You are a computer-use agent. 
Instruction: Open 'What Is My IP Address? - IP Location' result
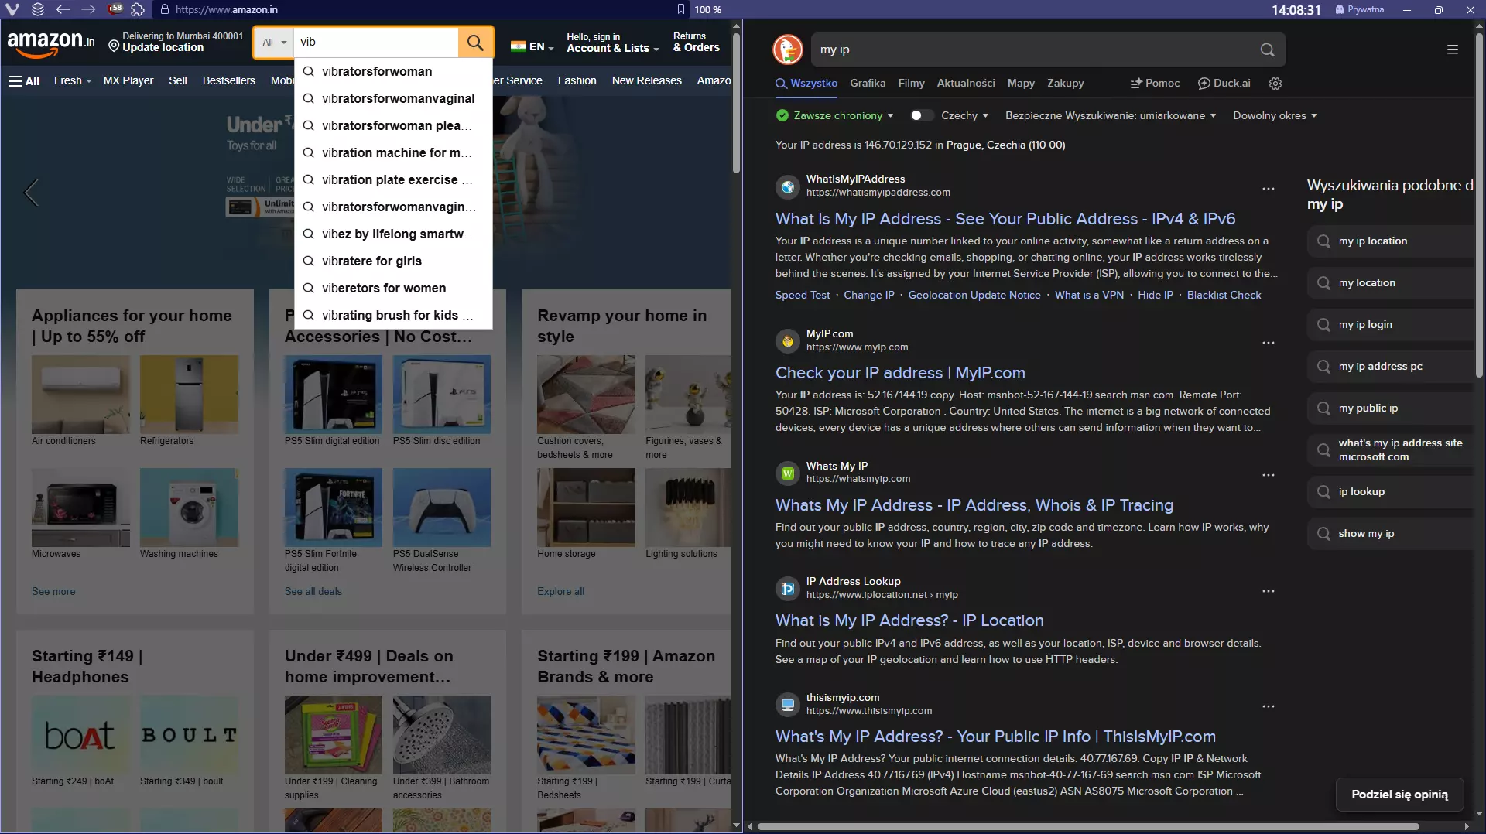[x=909, y=620]
